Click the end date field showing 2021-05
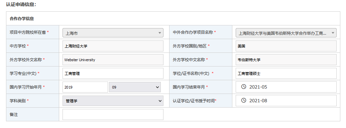This screenshot has width=346, height=128. 286,87
